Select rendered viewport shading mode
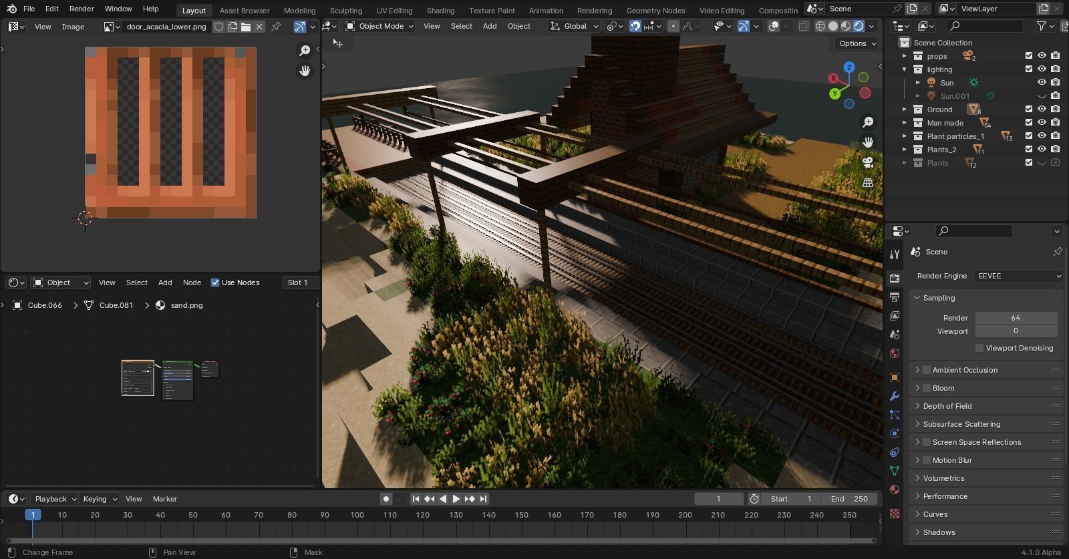The height and width of the screenshot is (559, 1069). (859, 26)
